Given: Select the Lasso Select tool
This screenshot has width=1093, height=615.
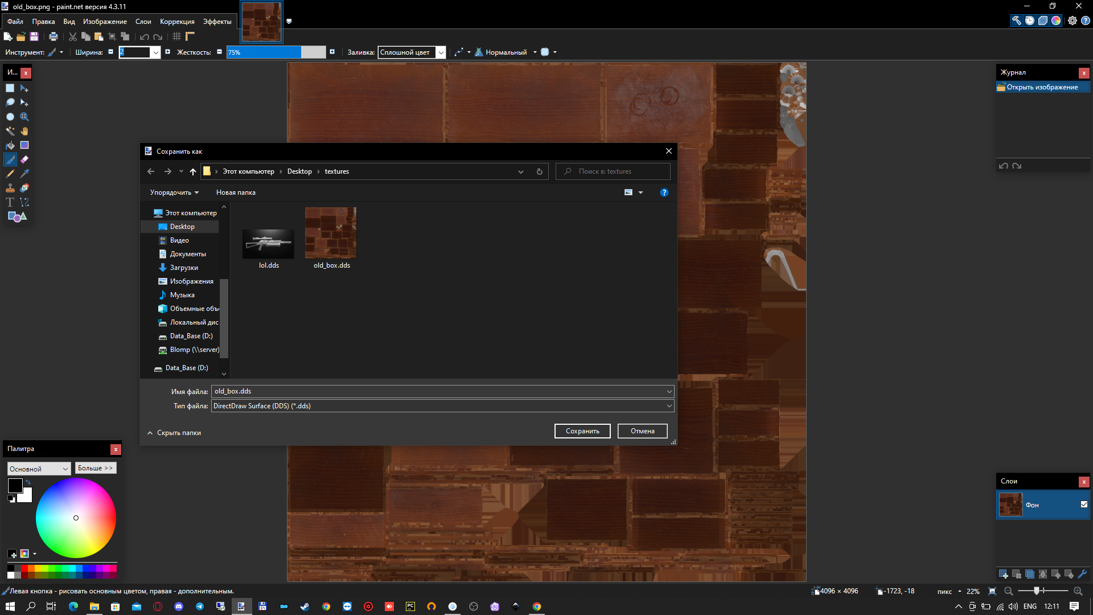Looking at the screenshot, I should (10, 102).
